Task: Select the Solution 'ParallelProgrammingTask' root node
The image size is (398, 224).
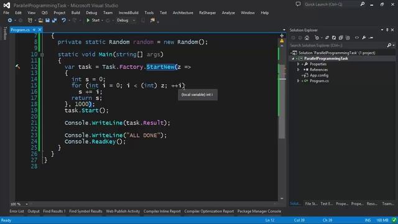Action: pyautogui.click(x=336, y=53)
